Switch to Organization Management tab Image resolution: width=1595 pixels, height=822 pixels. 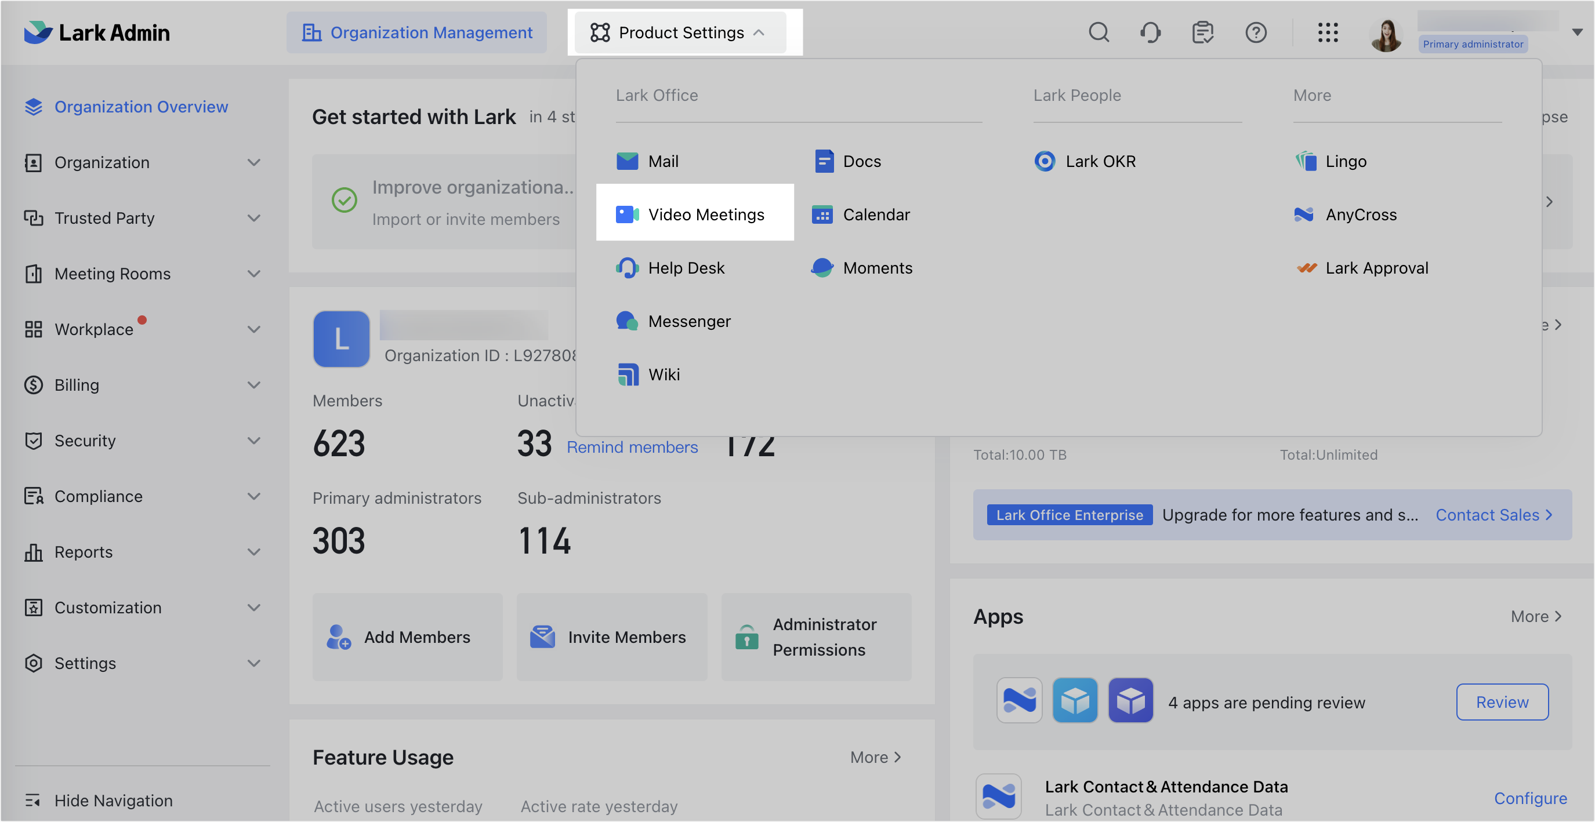[416, 32]
